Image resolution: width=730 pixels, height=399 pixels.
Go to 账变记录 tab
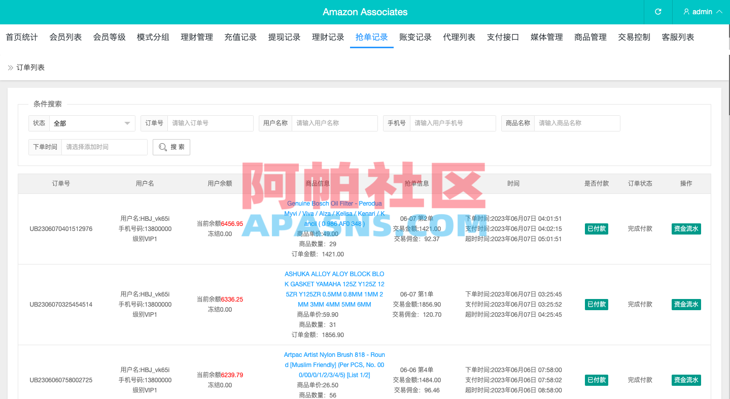point(415,37)
